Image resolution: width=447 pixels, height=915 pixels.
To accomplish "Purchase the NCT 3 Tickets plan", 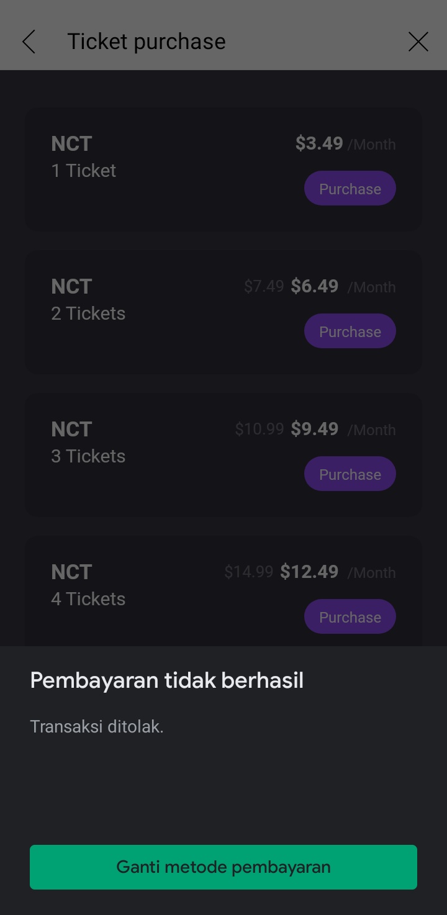I will (350, 474).
